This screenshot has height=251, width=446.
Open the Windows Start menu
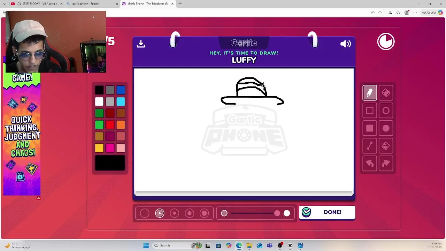tap(146, 245)
